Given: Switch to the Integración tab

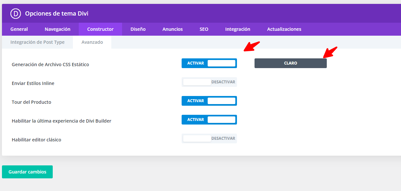Looking at the screenshot, I should (x=238, y=29).
